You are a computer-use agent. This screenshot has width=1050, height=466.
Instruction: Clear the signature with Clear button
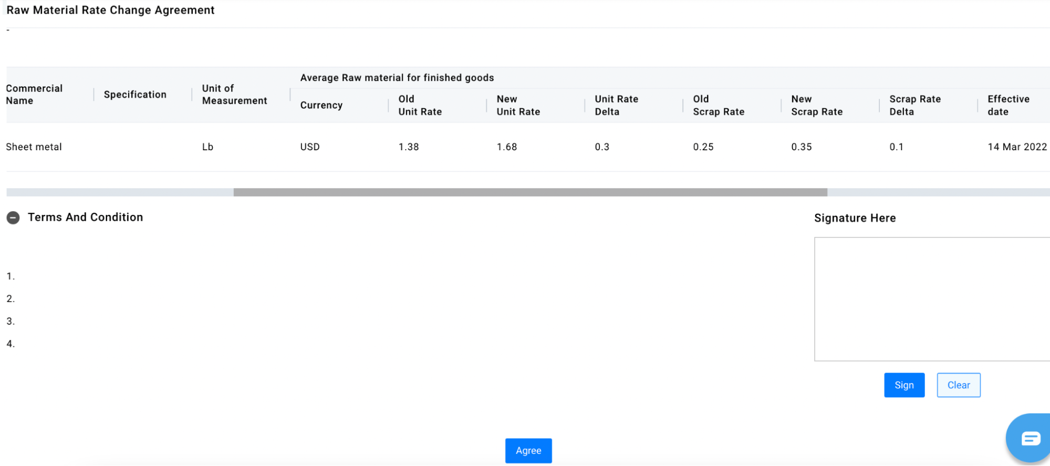958,385
